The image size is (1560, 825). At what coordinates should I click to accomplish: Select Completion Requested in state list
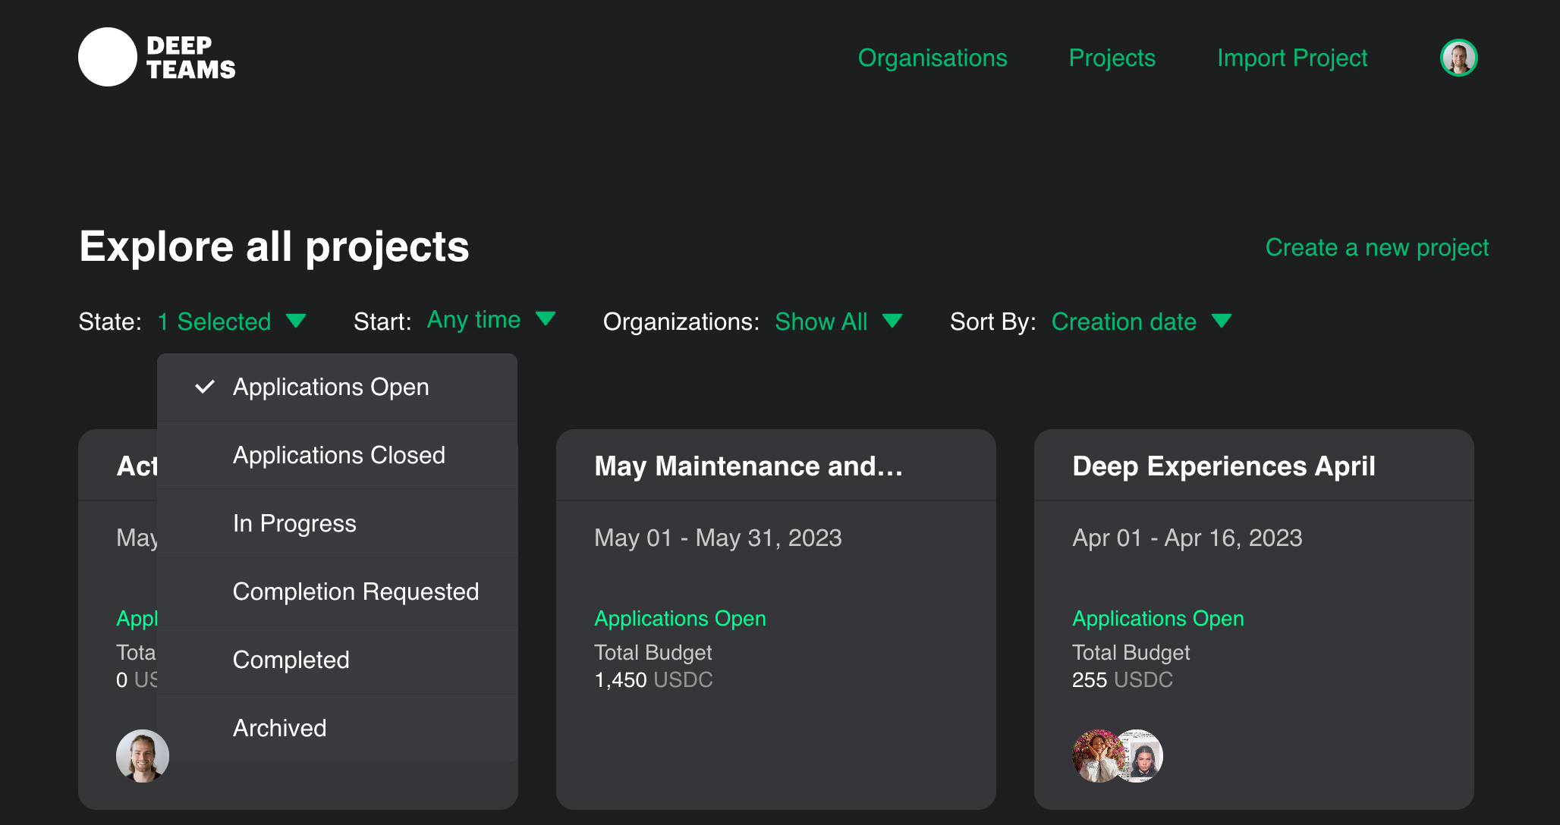355,592
